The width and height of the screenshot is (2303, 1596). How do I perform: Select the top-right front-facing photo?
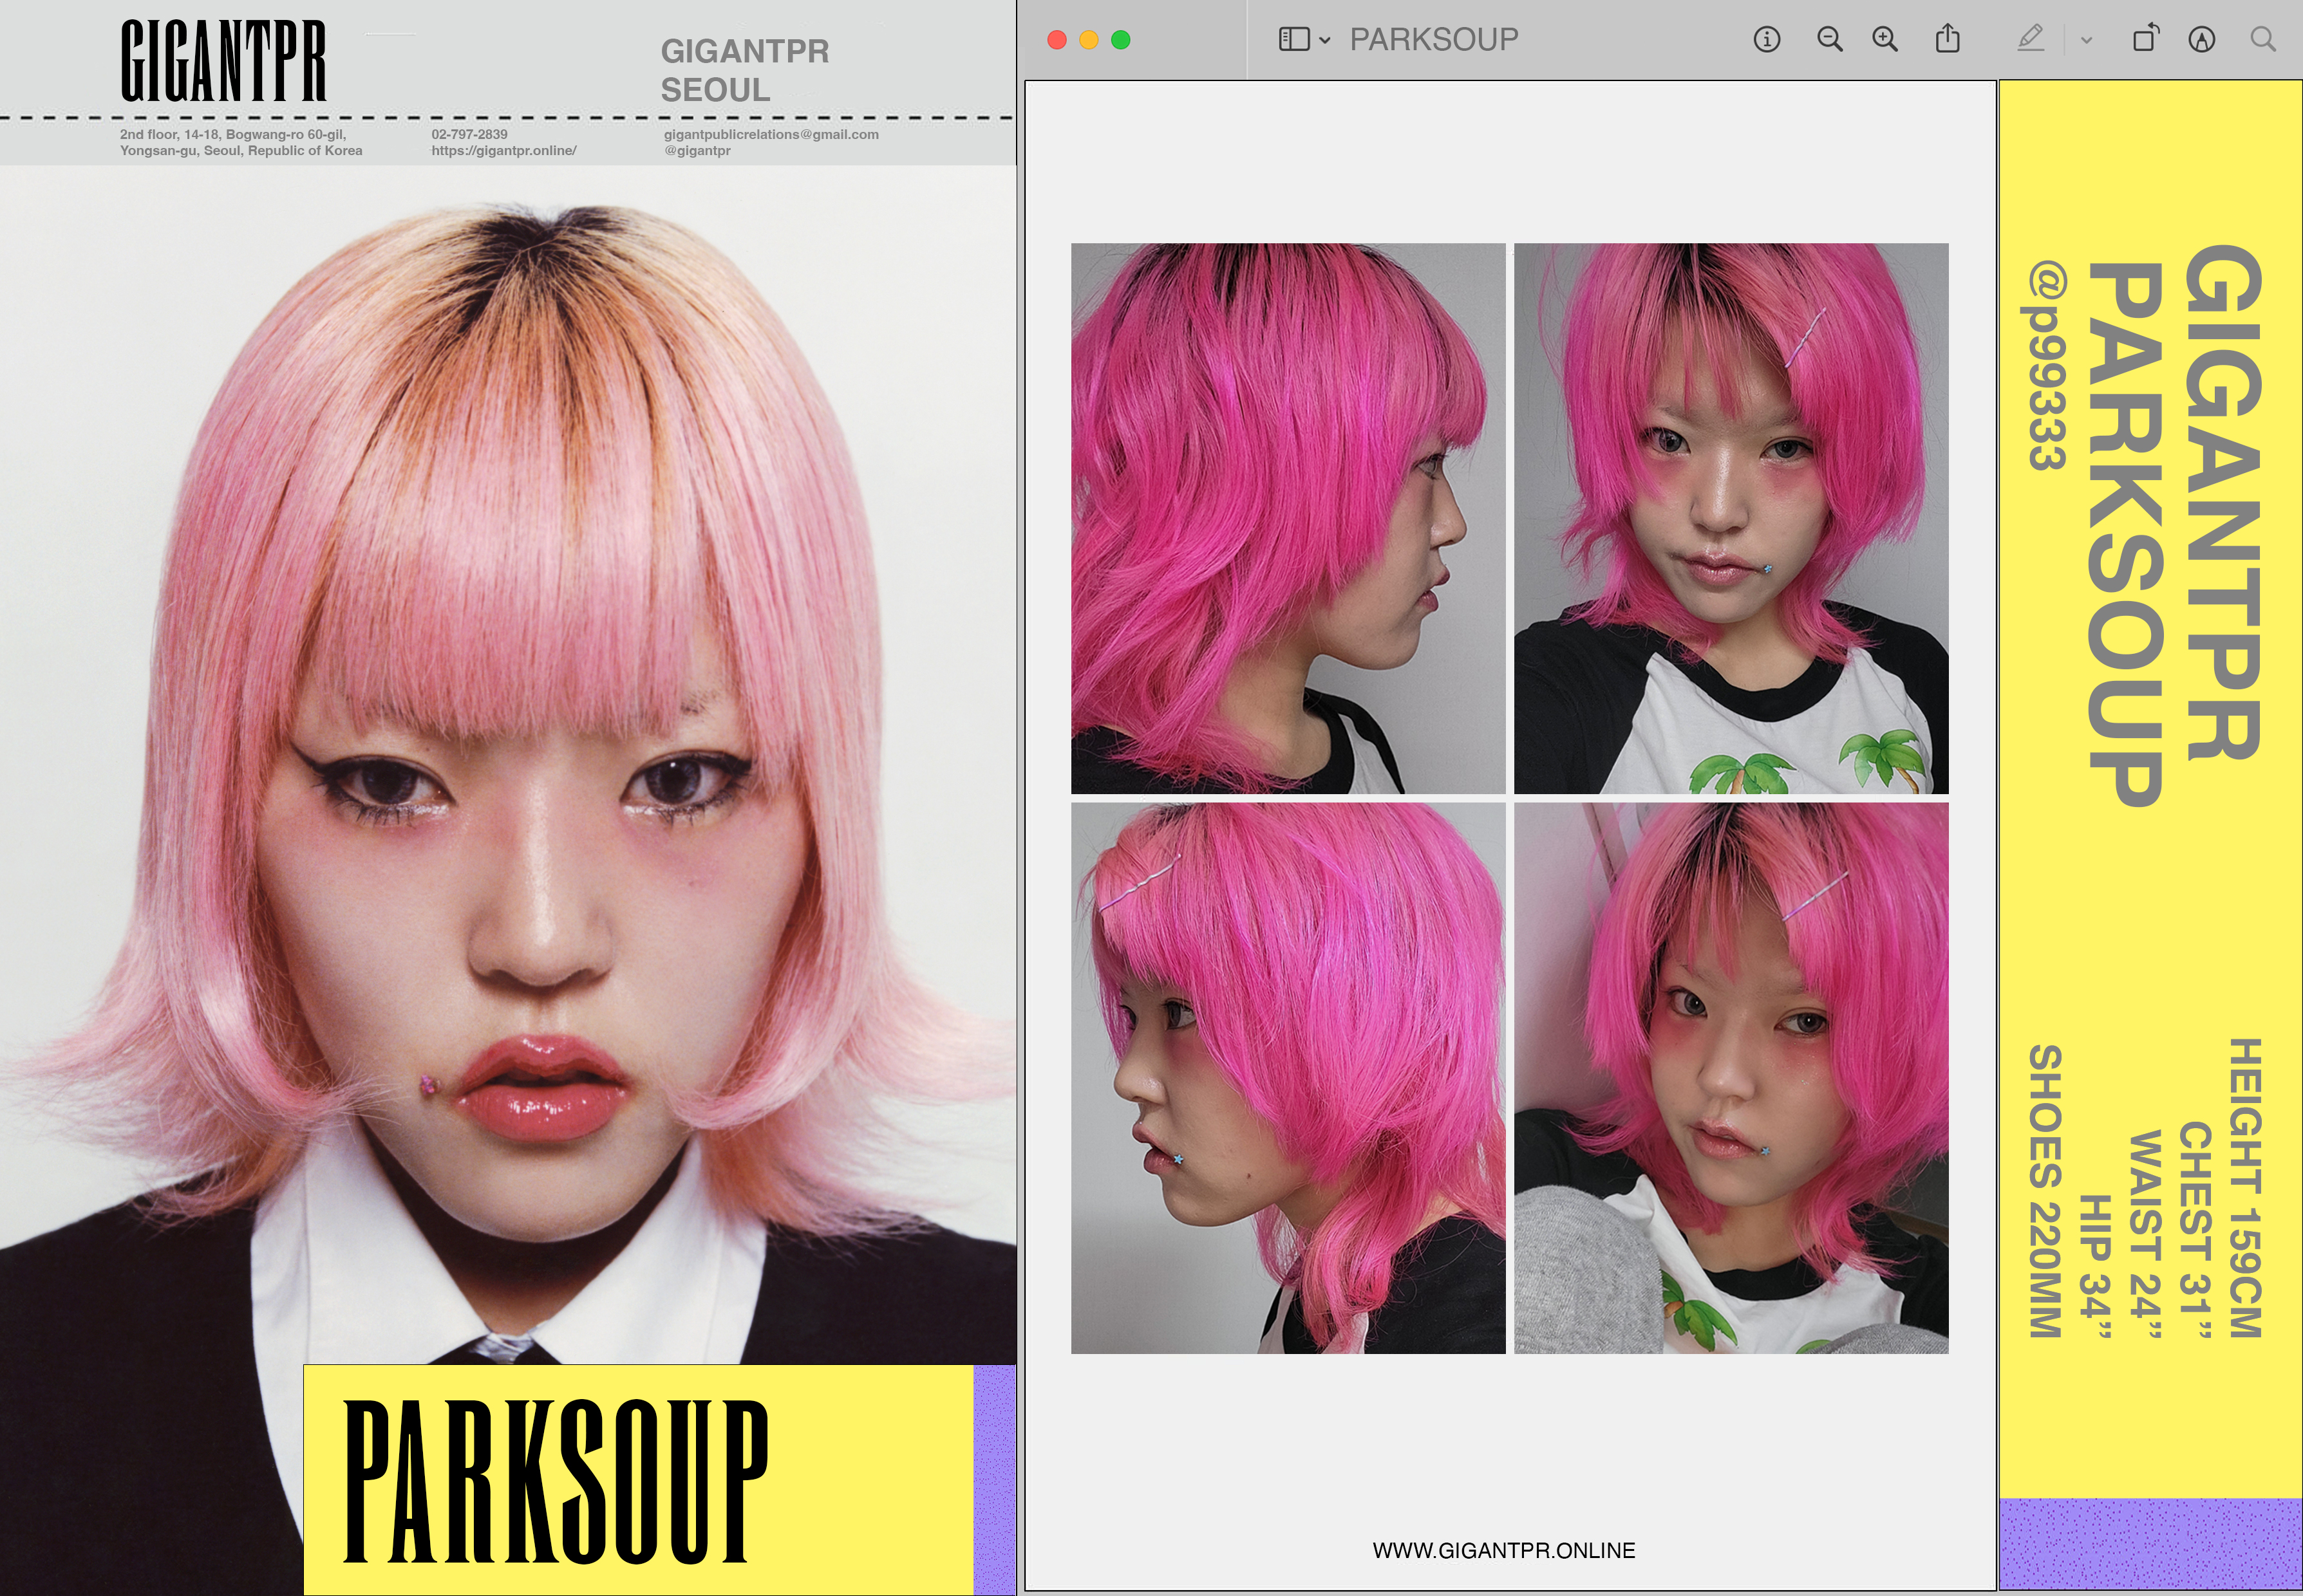click(x=1731, y=518)
